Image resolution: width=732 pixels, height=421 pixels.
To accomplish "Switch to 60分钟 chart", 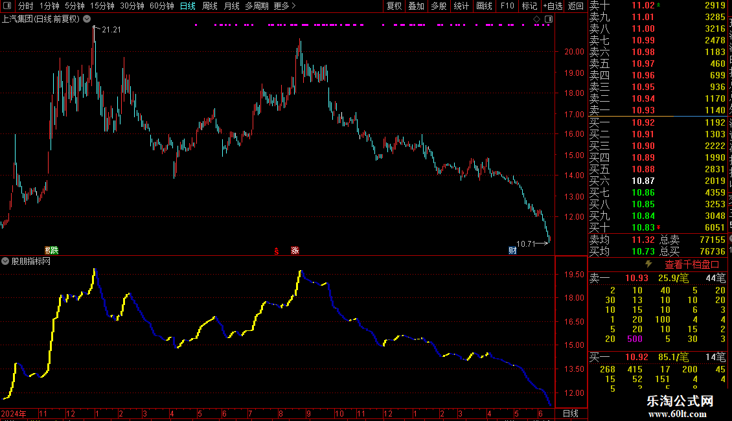I will (x=162, y=6).
